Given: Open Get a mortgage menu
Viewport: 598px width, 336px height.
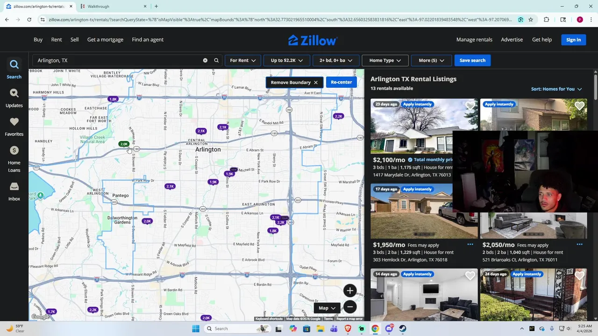Looking at the screenshot, I should (105, 40).
